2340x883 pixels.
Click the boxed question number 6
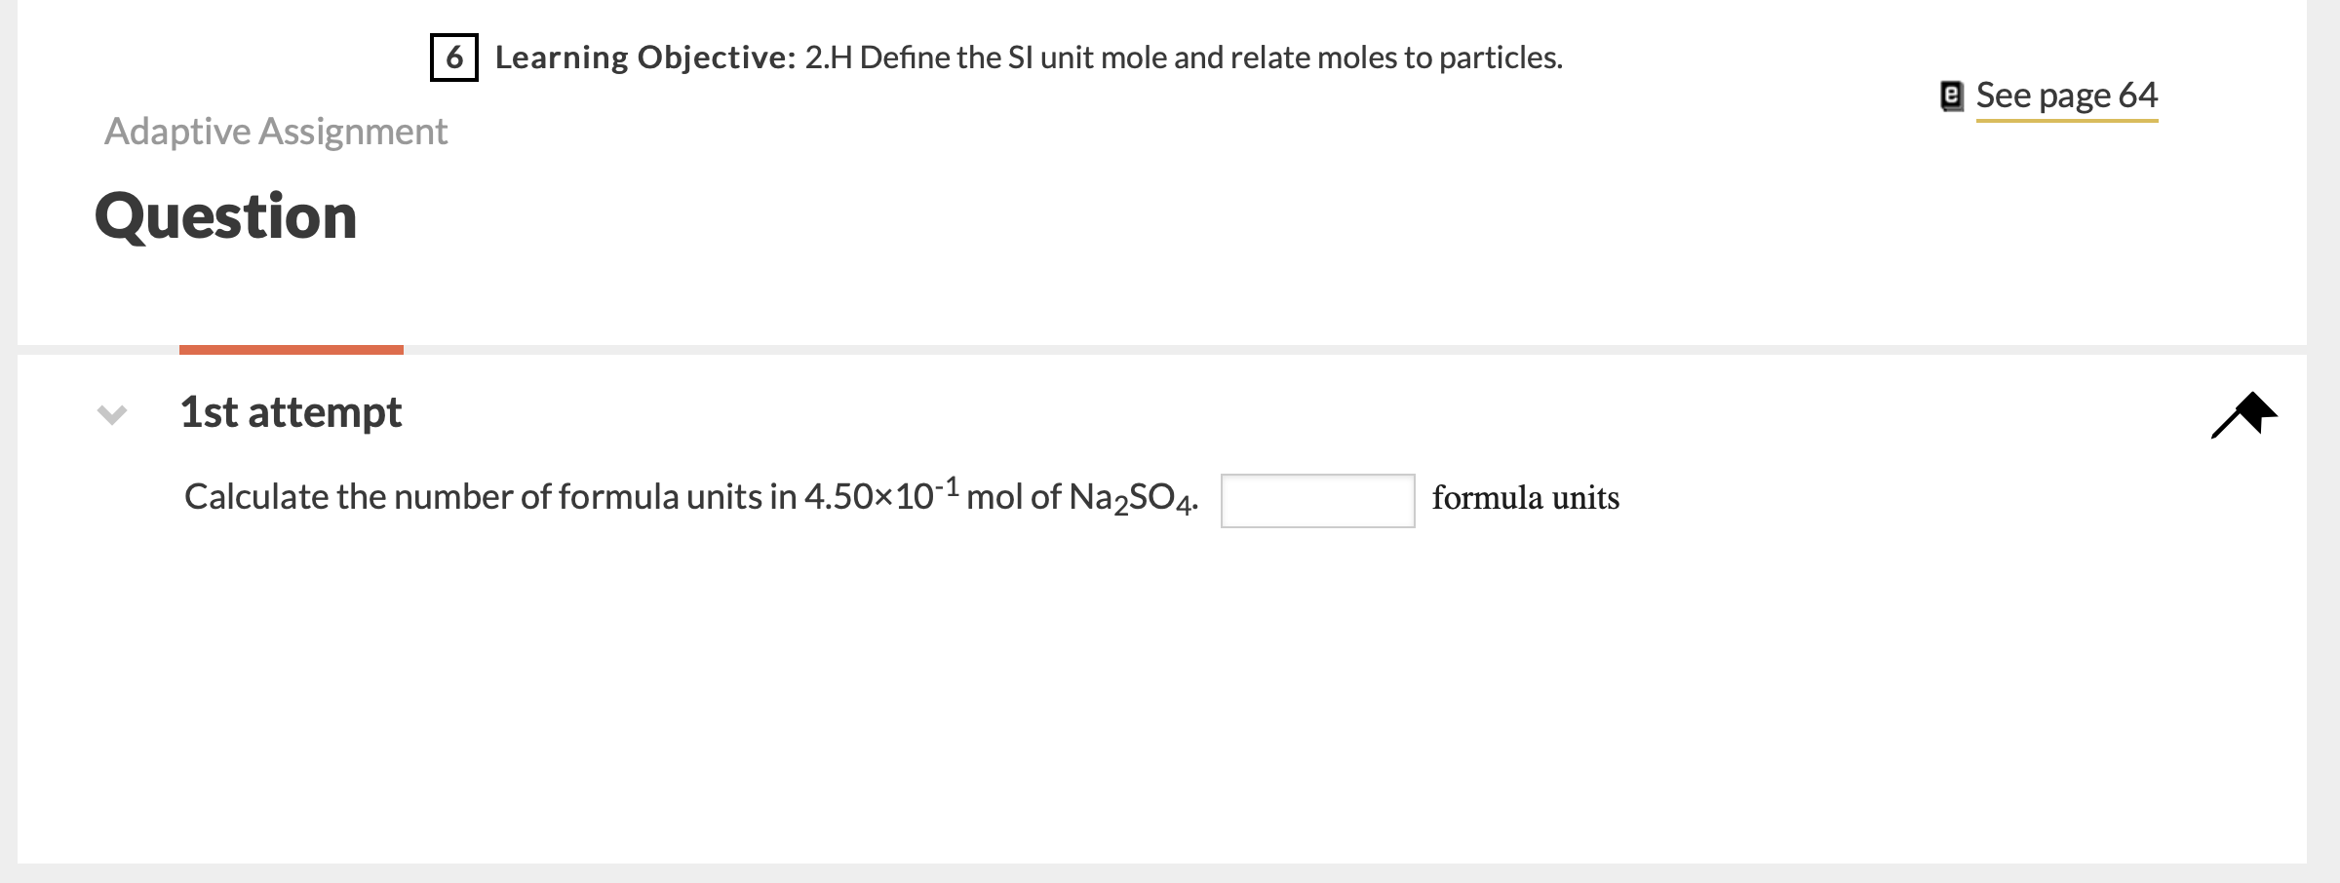[453, 58]
